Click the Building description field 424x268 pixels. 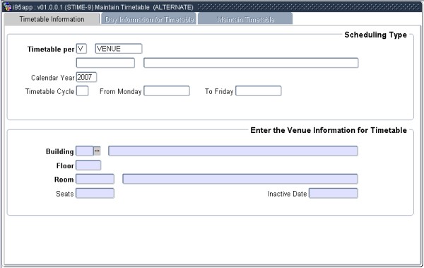click(x=233, y=151)
